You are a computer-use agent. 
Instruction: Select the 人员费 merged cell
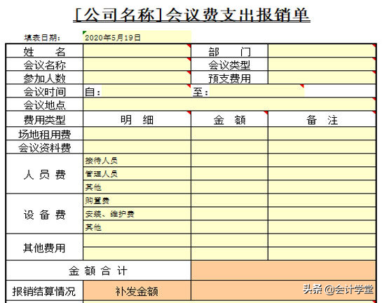point(45,174)
